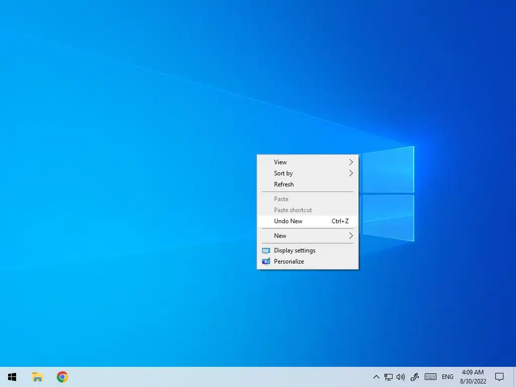Open the Action Center notifications icon
Image resolution: width=516 pixels, height=387 pixels.
click(x=499, y=377)
